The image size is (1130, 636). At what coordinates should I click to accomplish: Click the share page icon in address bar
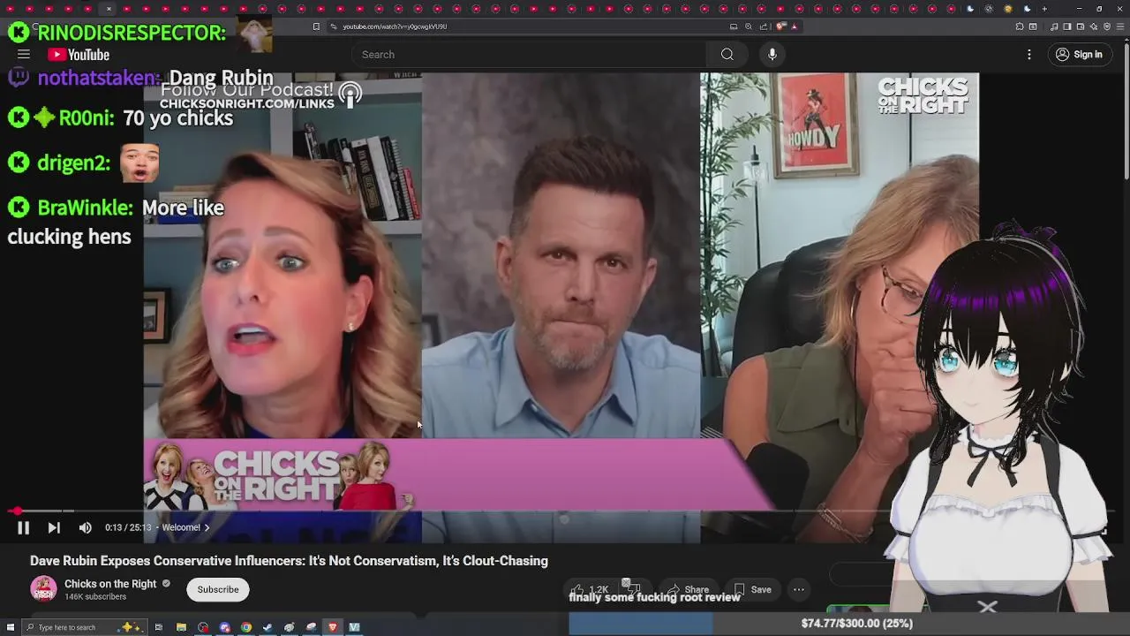764,26
